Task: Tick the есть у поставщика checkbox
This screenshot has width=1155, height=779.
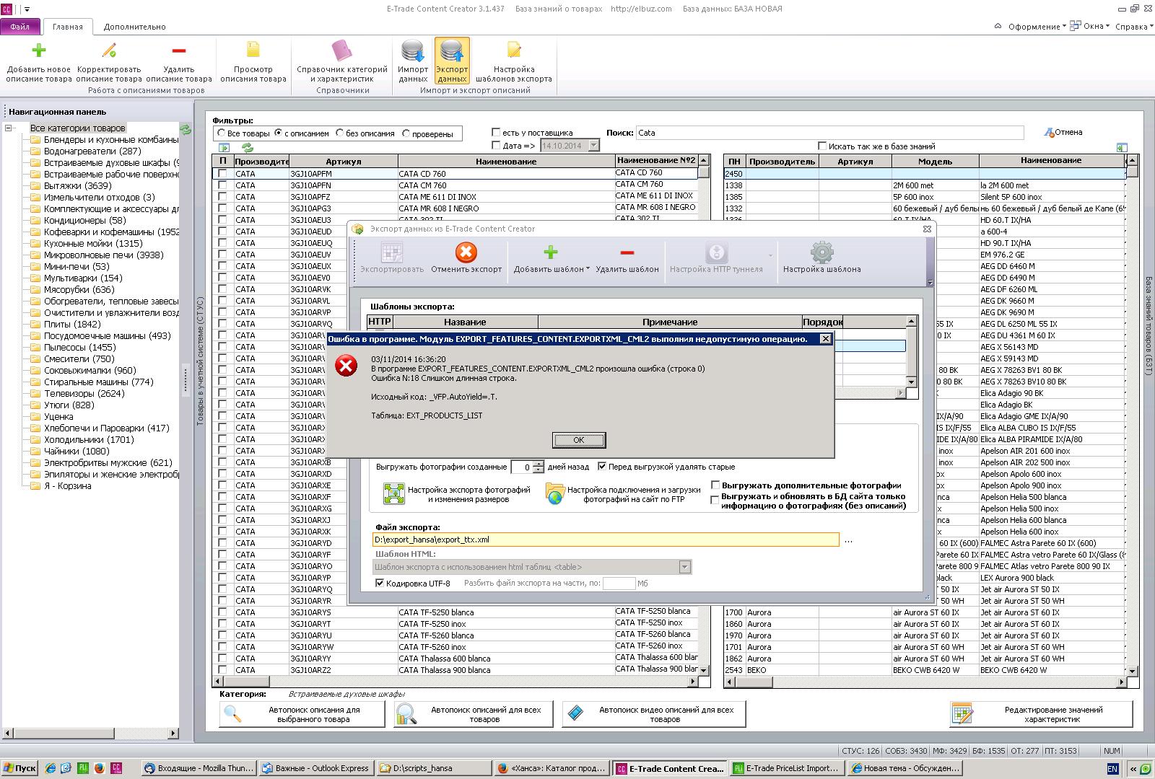Action: click(496, 133)
